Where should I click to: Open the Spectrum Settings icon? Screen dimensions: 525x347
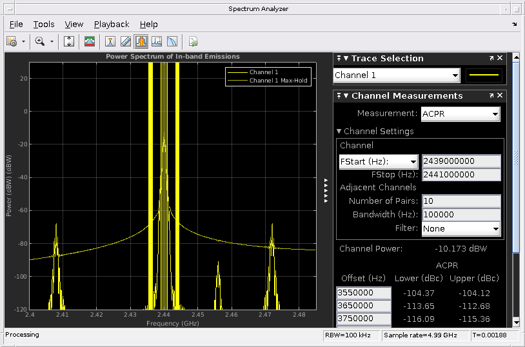[x=90, y=41]
